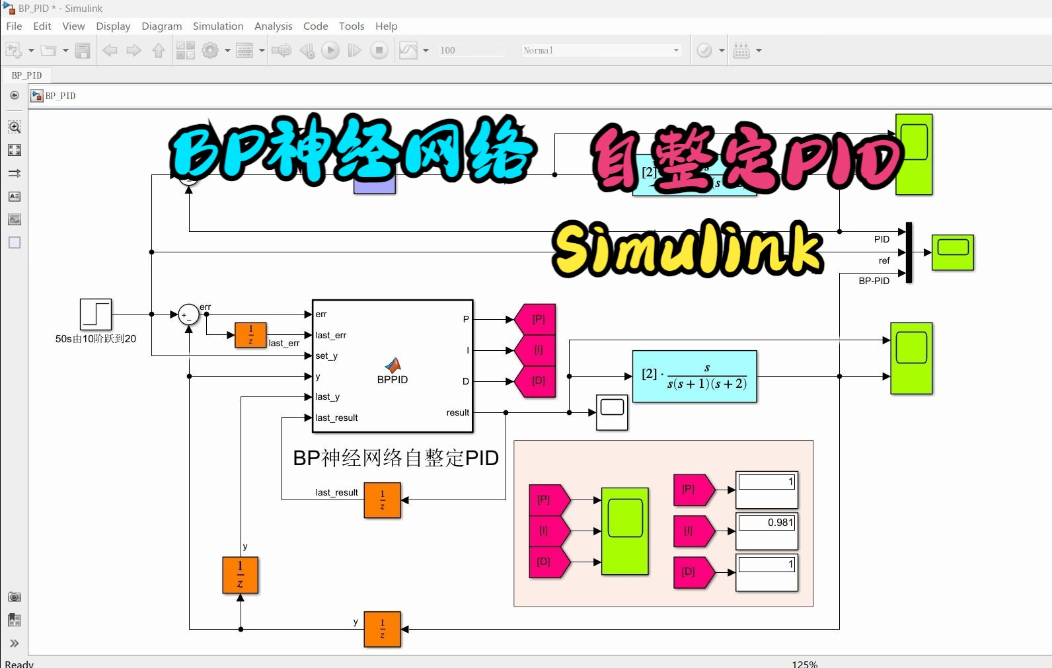Open the Display menu
The width and height of the screenshot is (1052, 668).
(113, 26)
